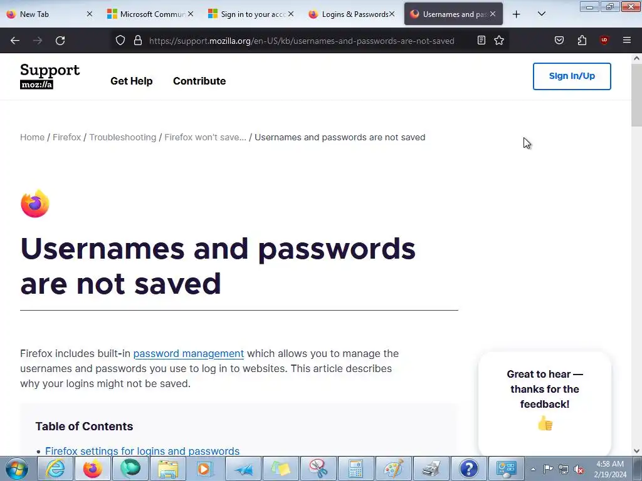Click the page scrollbar thumb
The height and width of the screenshot is (481, 642).
(x=636, y=95)
